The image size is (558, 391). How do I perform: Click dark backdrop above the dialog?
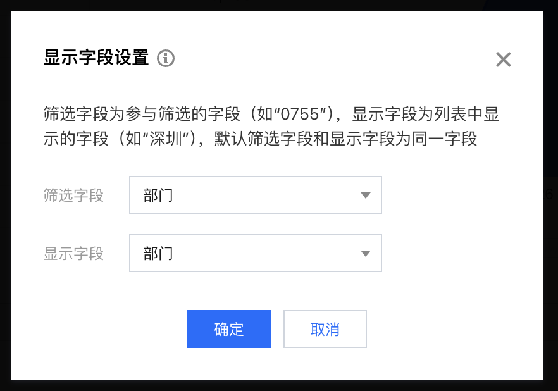278,5
